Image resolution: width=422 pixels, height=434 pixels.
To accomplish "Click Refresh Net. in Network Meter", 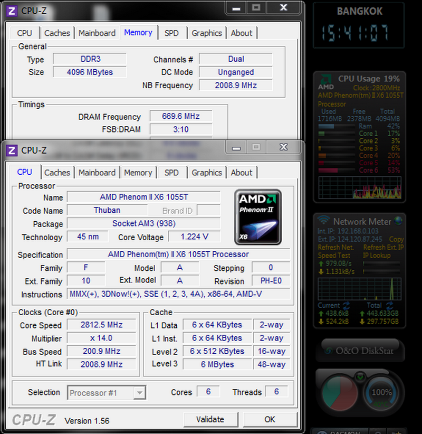I will [x=335, y=247].
